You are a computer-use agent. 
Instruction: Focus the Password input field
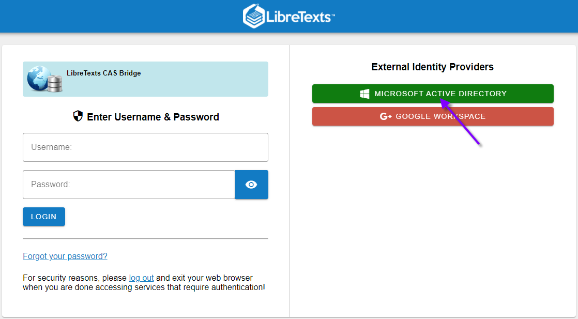tap(129, 185)
